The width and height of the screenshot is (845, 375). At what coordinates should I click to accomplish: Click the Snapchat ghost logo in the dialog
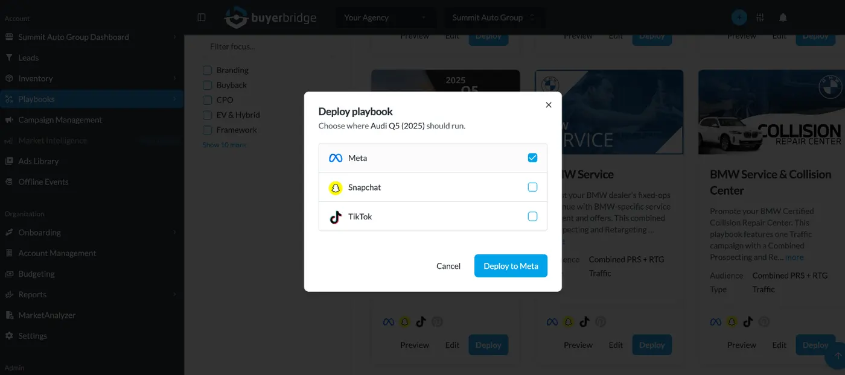tap(336, 187)
